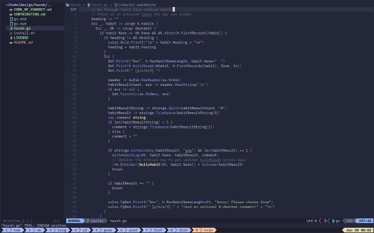The width and height of the screenshot is (374, 233).
Task: Click the file icon beside go.mod
Action: click(x=11, y=19)
